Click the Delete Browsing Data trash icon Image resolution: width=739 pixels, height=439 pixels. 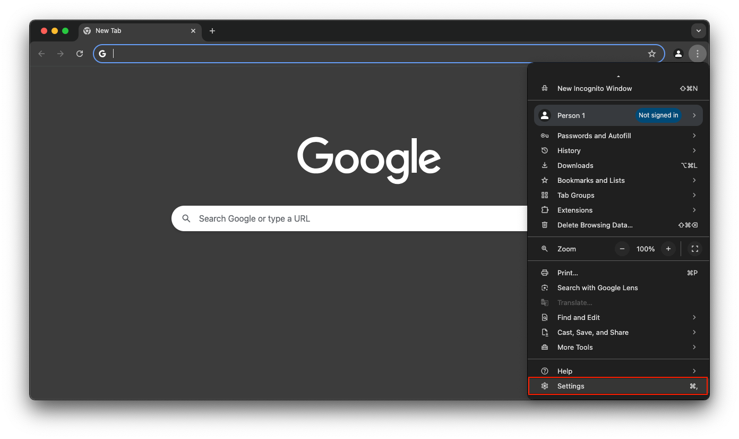[x=545, y=225]
